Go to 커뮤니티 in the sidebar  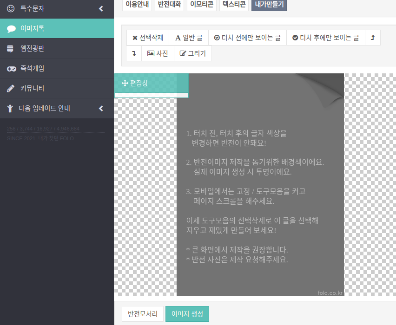pos(33,88)
